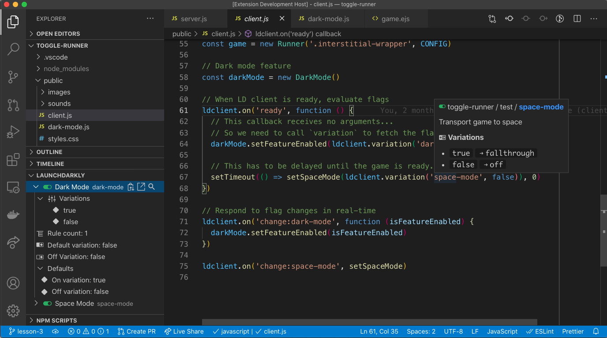Open the editor's compare changes view
Screen dimensions: 607x338
492,19
